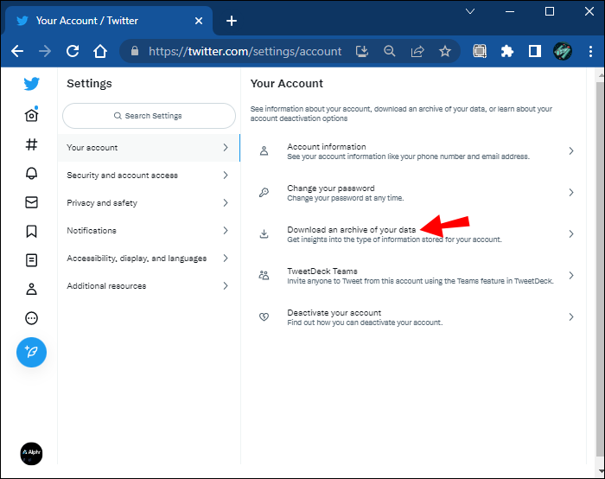Close the Your Account / Twitter tab
The image size is (605, 479).
pyautogui.click(x=199, y=21)
